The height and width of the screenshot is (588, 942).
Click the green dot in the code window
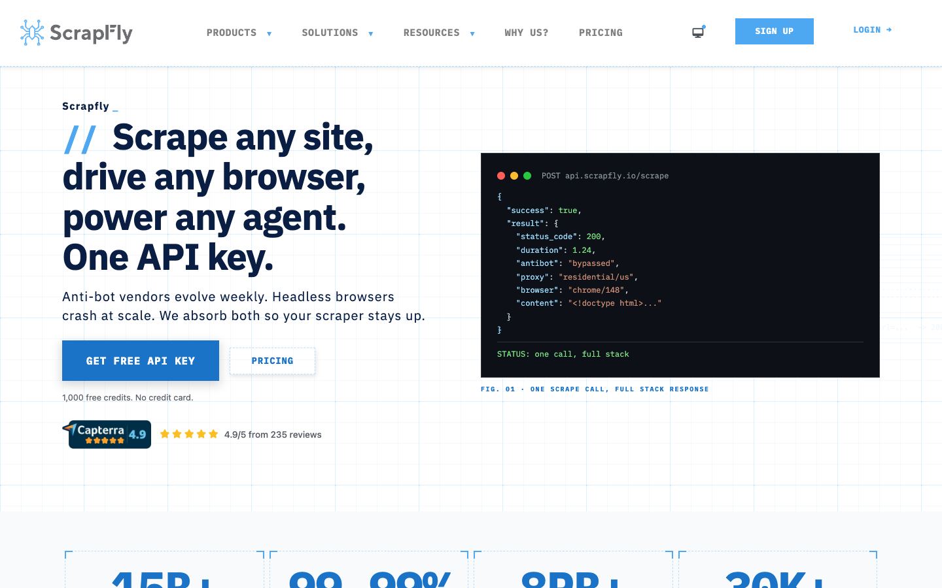tap(527, 176)
